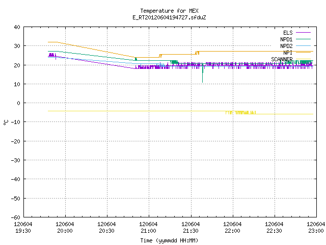326x245 pixels.
Task: Click the x-axis tick label 22:00
Action: pyautogui.click(x=232, y=231)
